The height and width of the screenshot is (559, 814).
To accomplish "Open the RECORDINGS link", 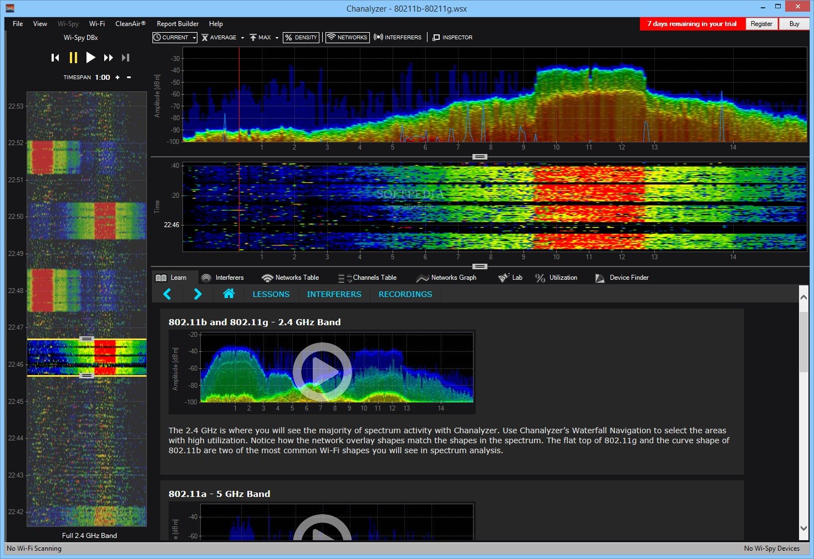I will click(x=405, y=294).
